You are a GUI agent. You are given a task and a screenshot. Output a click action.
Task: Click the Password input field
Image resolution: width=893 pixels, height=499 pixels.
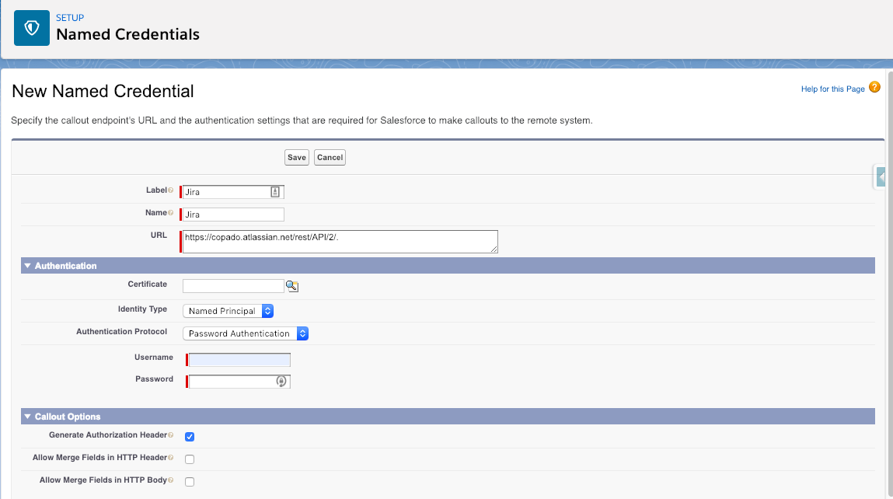[239, 382]
